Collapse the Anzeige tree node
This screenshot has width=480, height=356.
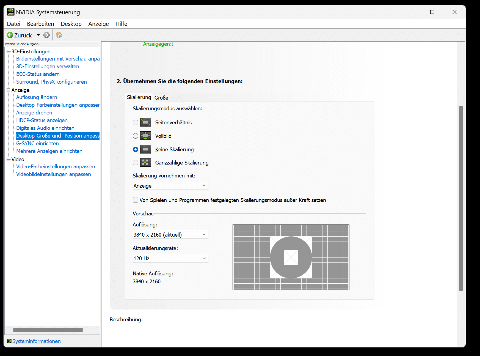tap(9, 90)
